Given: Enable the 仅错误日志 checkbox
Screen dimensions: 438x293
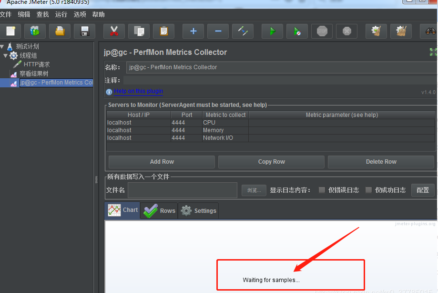Looking at the screenshot, I should click(322, 190).
